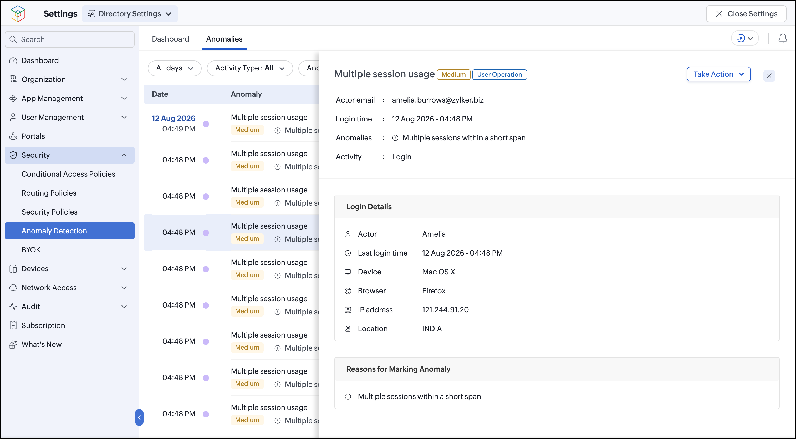Collapse the sidebar with the arrow handle
This screenshot has width=796, height=439.
pyautogui.click(x=139, y=417)
